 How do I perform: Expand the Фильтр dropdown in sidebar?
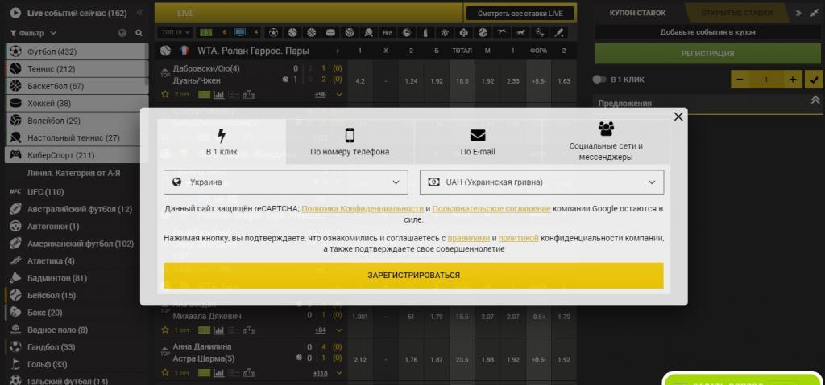coord(34,33)
